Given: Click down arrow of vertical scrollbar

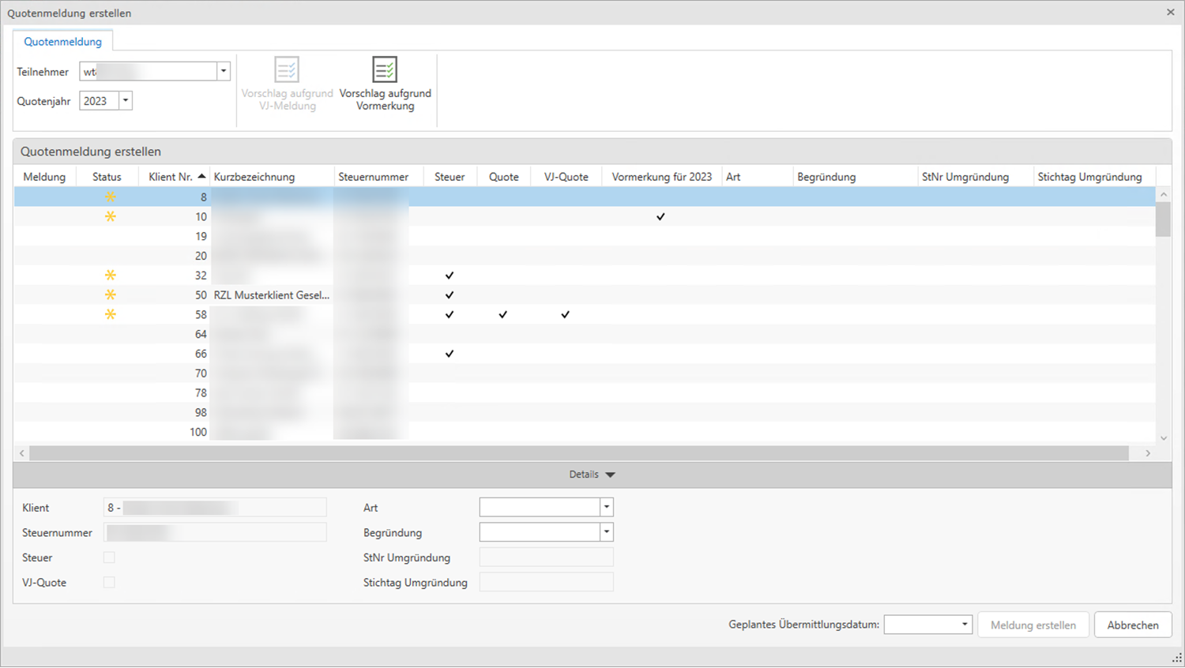Looking at the screenshot, I should coord(1163,438).
